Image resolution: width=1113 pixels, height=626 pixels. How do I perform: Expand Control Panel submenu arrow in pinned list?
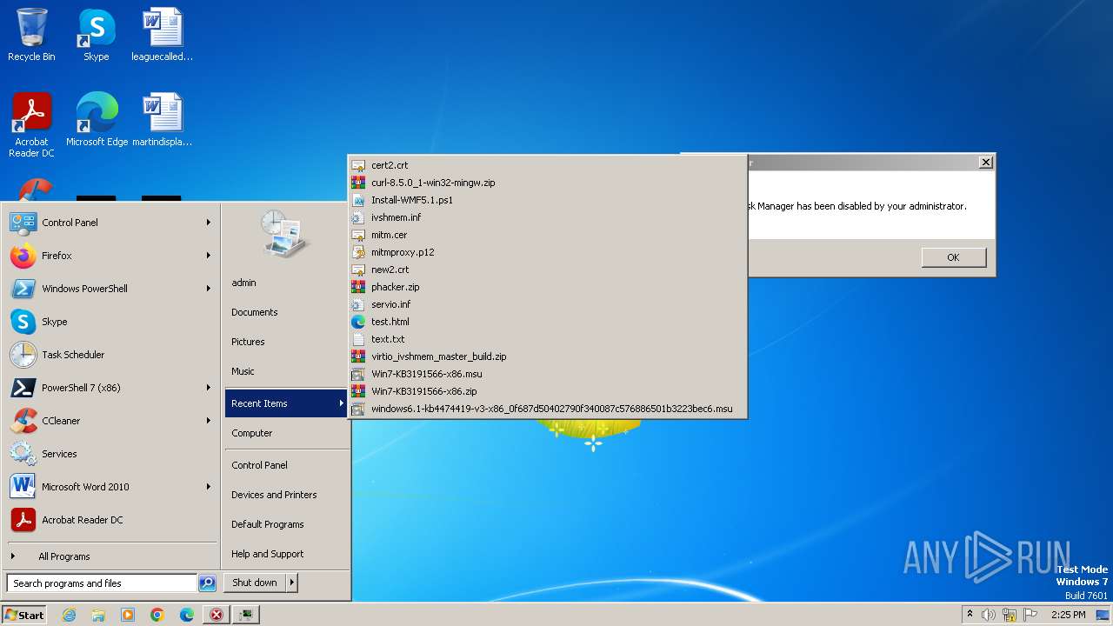point(209,223)
